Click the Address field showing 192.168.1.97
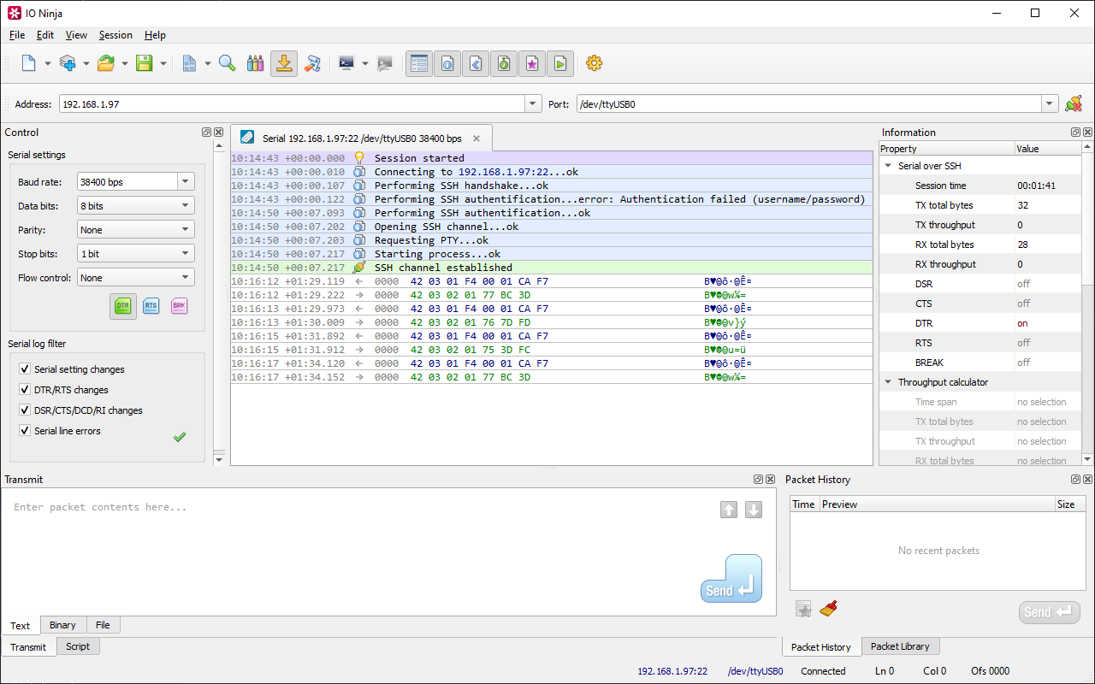The image size is (1095, 684). coord(293,104)
